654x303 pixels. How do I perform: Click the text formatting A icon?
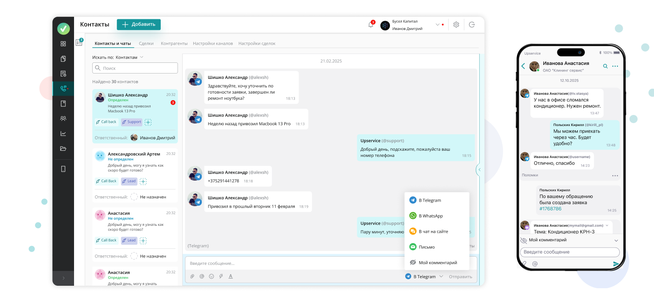click(231, 276)
